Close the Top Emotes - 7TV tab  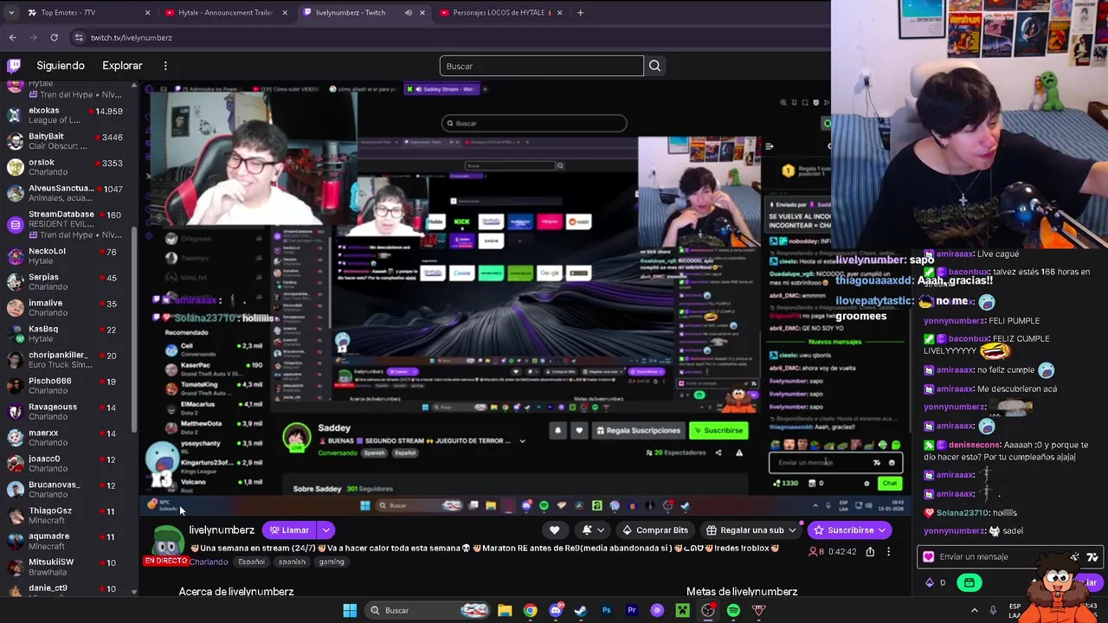tap(147, 13)
